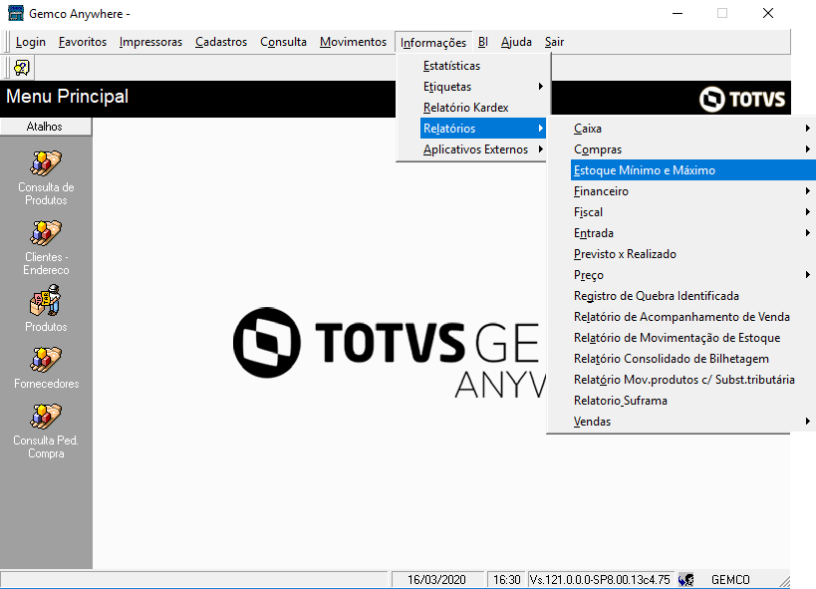Viewport: 816px width, 589px height.
Task: Select the highlighted Relatórios submenu entry
Action: (x=483, y=129)
